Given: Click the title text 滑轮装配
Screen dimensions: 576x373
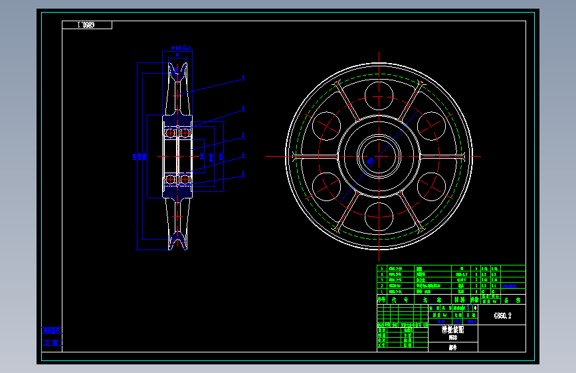Looking at the screenshot, I should click(x=452, y=330).
